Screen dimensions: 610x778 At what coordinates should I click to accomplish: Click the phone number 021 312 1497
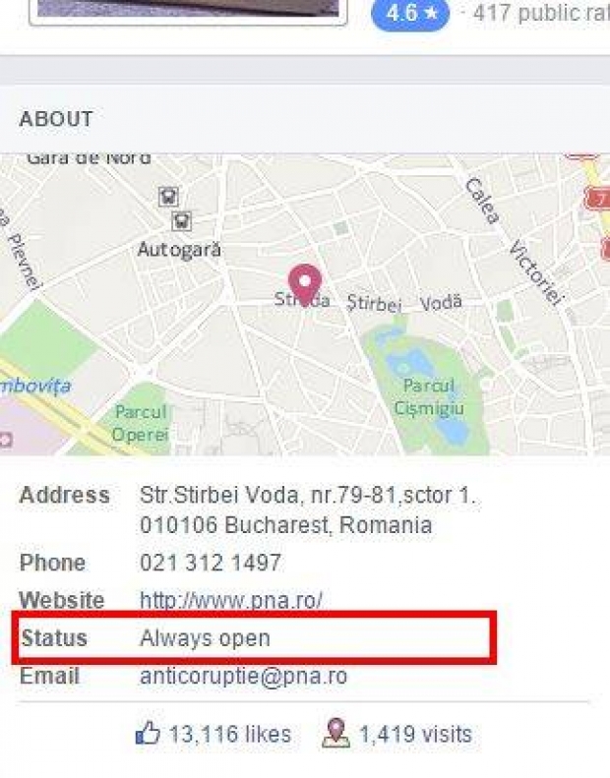[211, 563]
